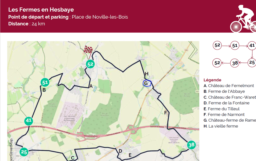
Task: Select green node marker 38 on the map
Action: [191, 145]
